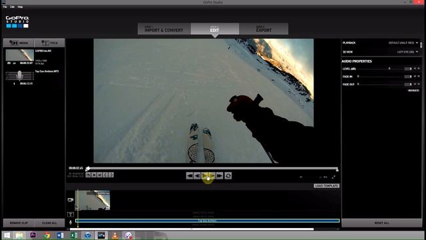The image size is (426, 240).
Task: Open VLC media player from taskbar
Action: 115,235
